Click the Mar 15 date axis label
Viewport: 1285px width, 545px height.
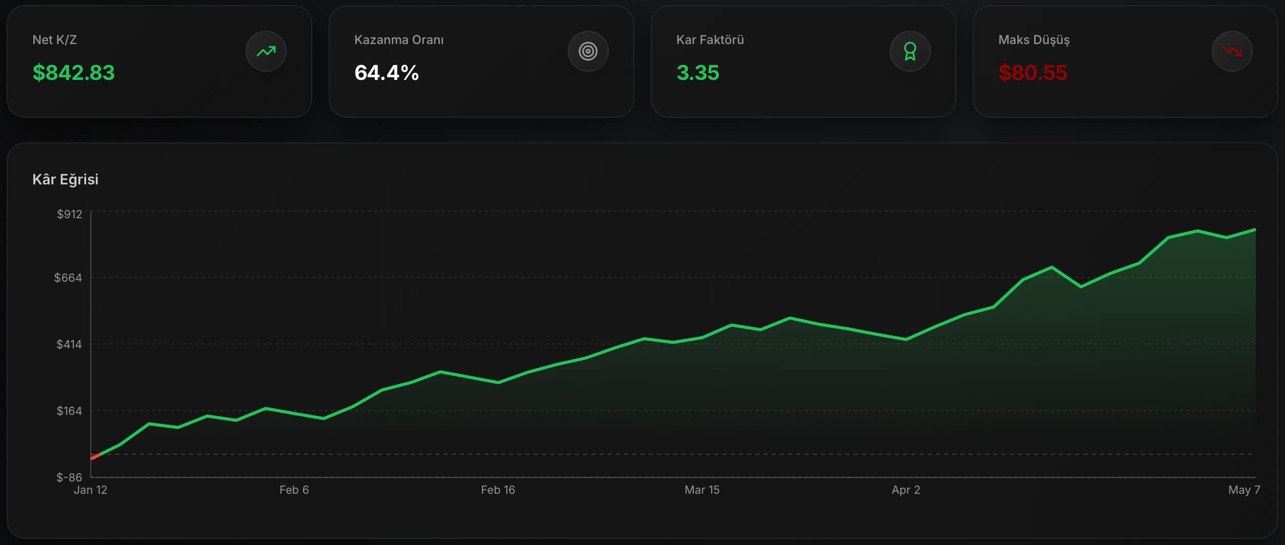point(702,490)
